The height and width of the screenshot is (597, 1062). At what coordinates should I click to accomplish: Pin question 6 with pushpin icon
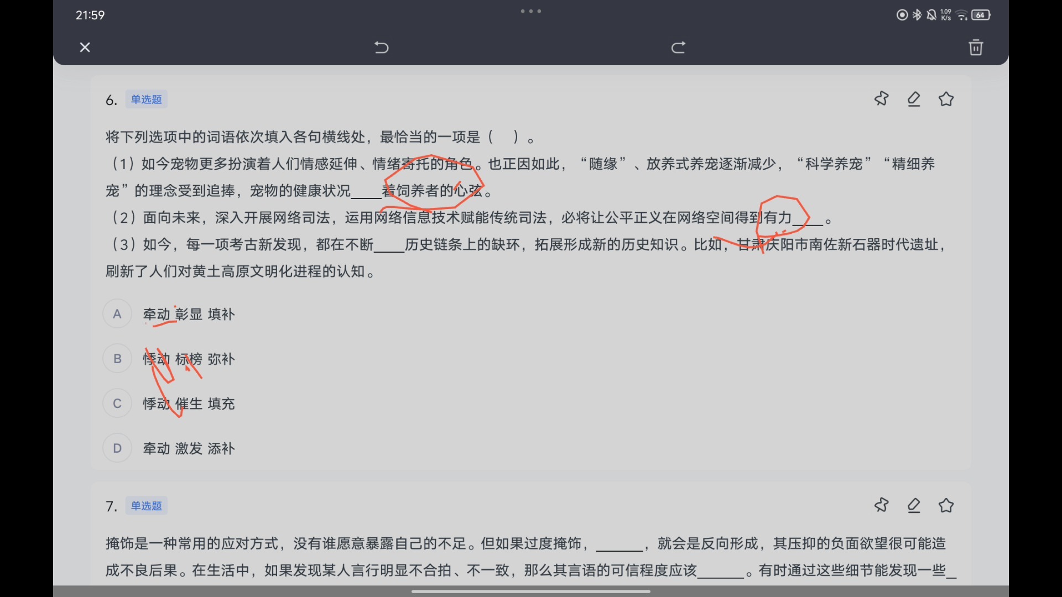click(x=881, y=99)
